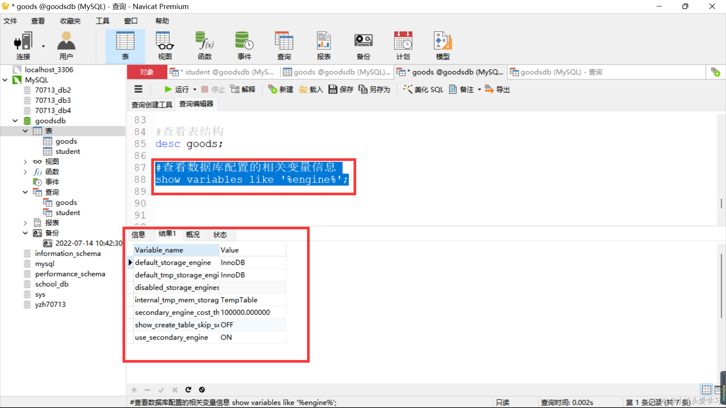Open the 收藏夹 favorites menu
This screenshot has height=408, width=726.
(x=70, y=21)
